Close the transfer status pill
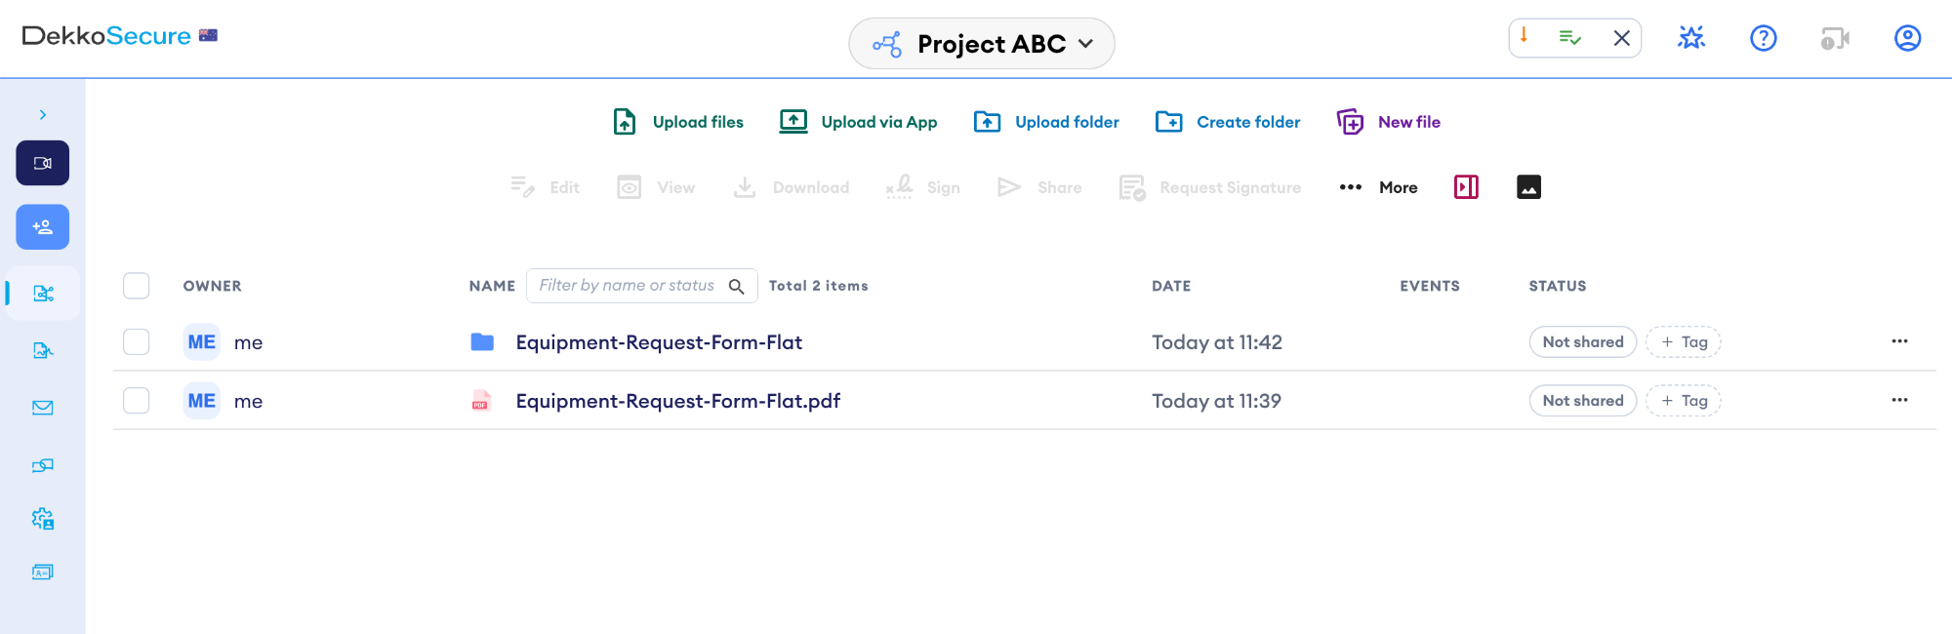1952x634 pixels. [1622, 38]
